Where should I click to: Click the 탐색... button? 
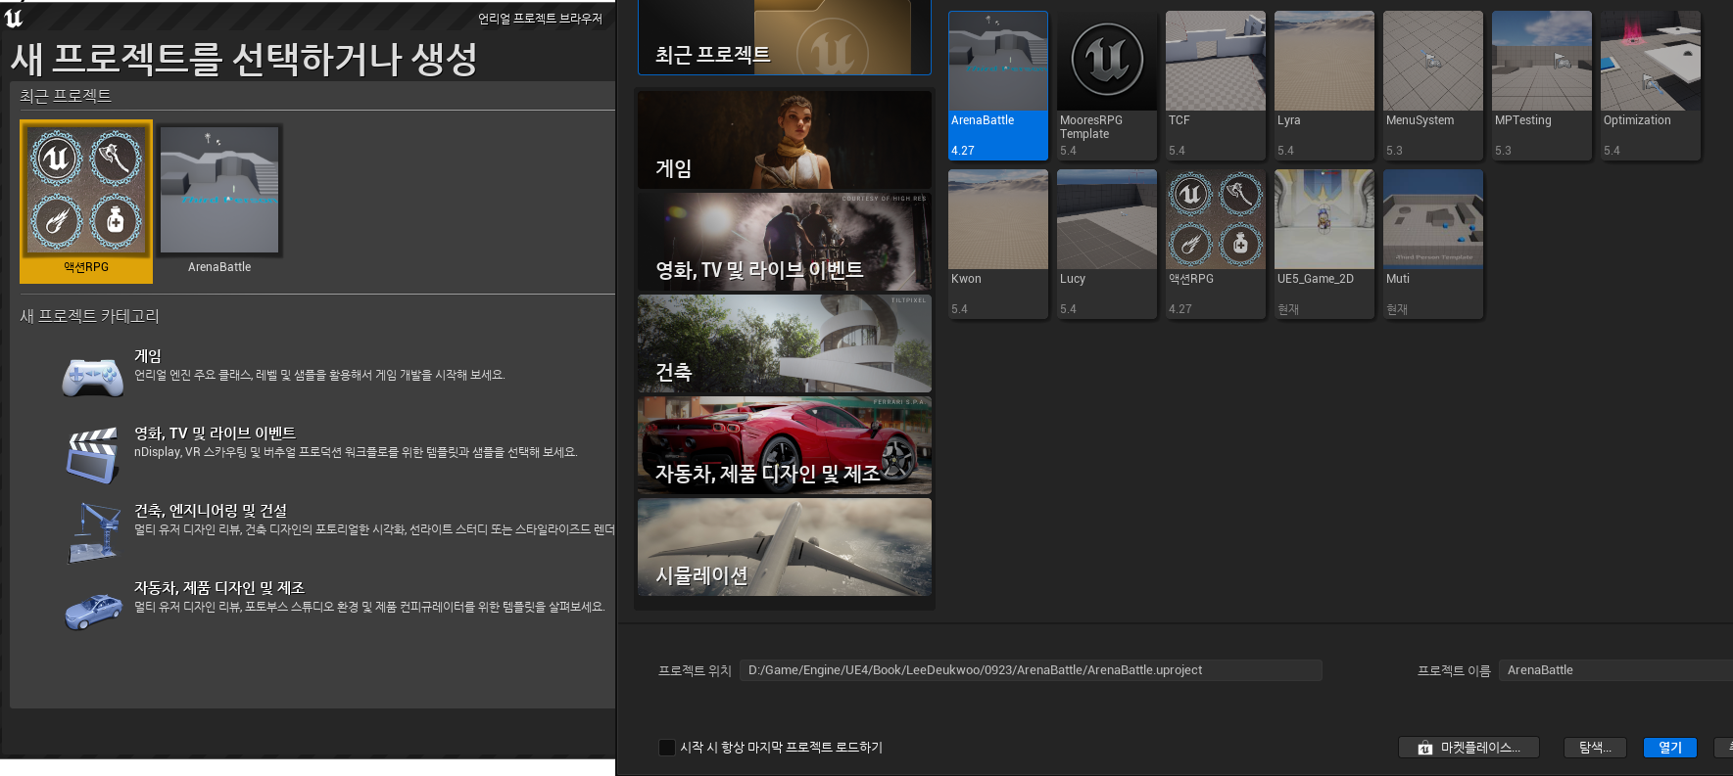(1595, 748)
